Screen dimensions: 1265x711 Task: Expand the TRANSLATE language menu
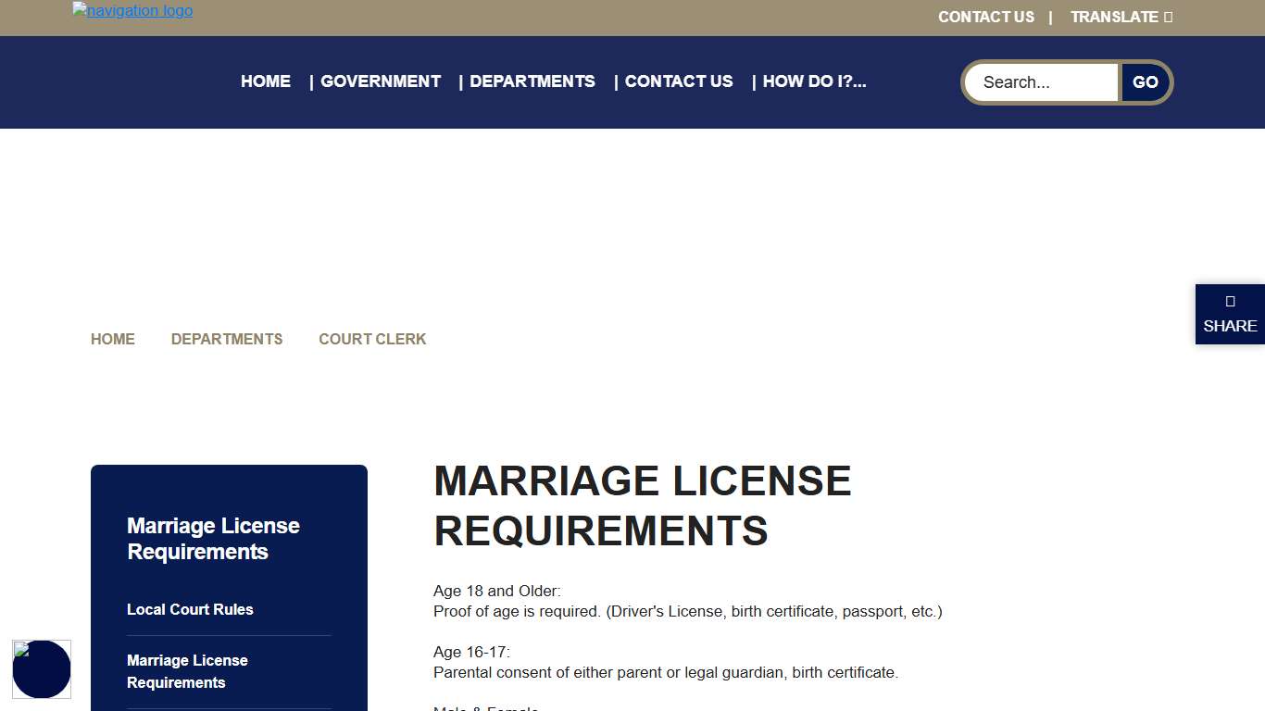(1121, 17)
